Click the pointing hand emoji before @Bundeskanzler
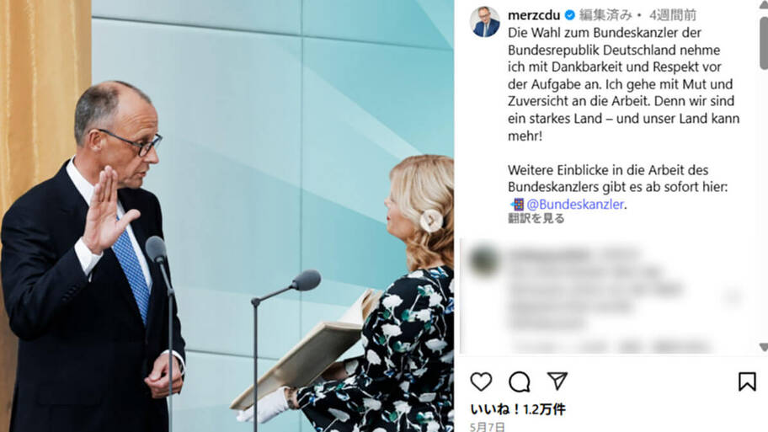 517,204
